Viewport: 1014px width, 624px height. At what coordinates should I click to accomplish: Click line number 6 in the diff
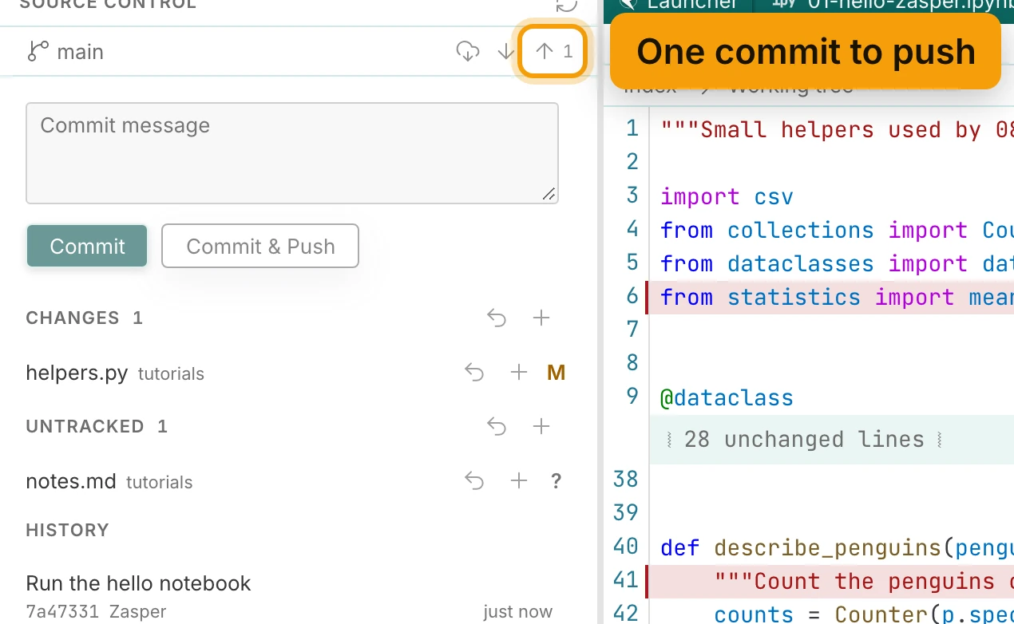pyautogui.click(x=632, y=297)
